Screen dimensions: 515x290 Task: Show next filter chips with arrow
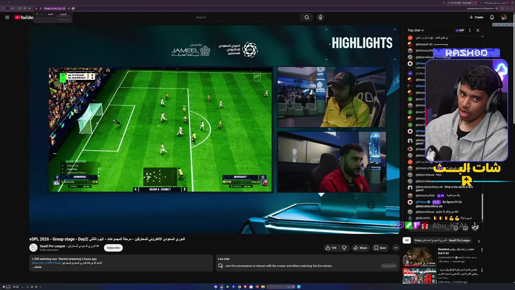(478, 241)
